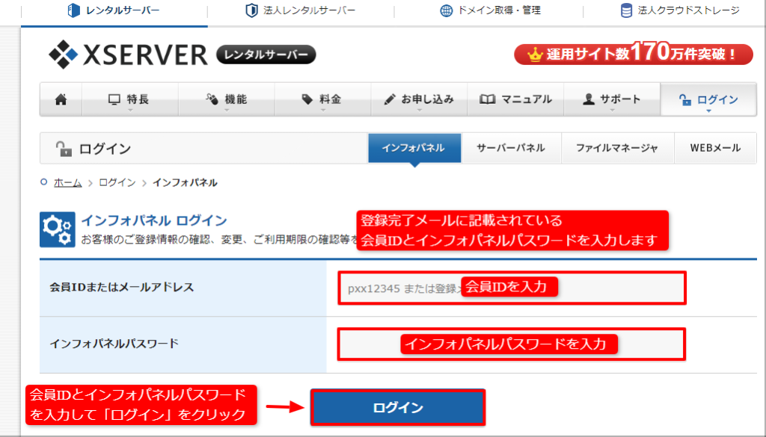Select the WEBメール tab
The image size is (766, 437).
(715, 148)
